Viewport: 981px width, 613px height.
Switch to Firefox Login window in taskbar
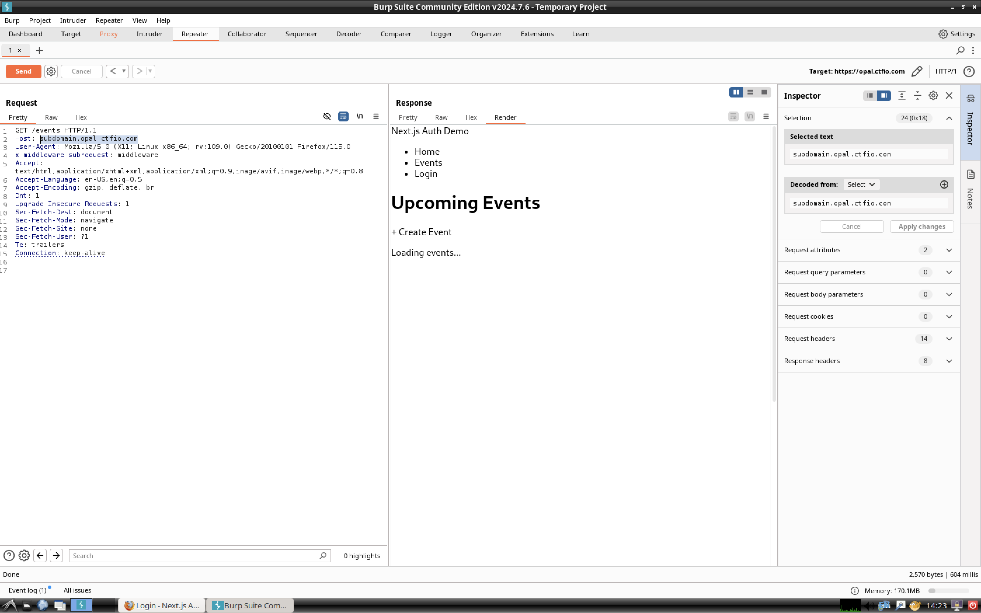162,605
